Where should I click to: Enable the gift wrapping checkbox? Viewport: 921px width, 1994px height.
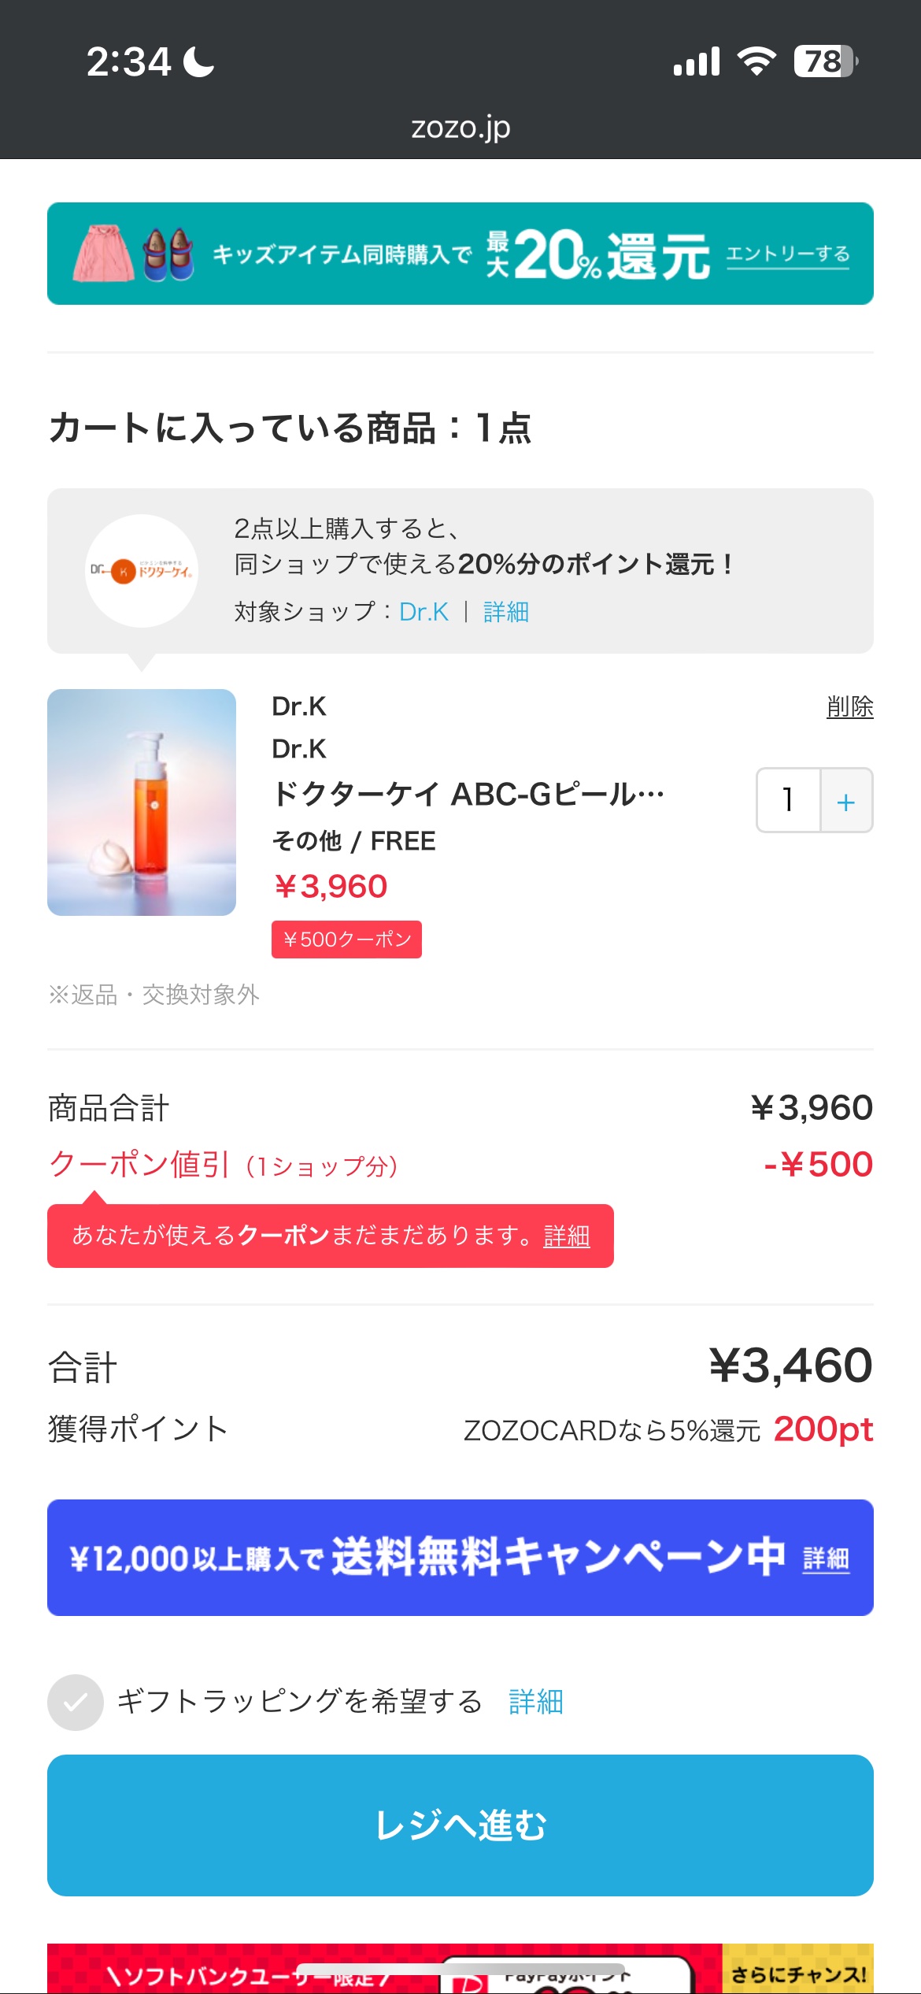(76, 1702)
